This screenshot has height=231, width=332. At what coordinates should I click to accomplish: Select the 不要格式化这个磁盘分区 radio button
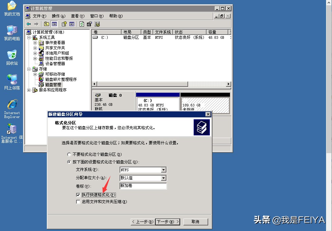click(69, 154)
